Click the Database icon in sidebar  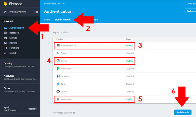pyautogui.click(x=5, y=33)
